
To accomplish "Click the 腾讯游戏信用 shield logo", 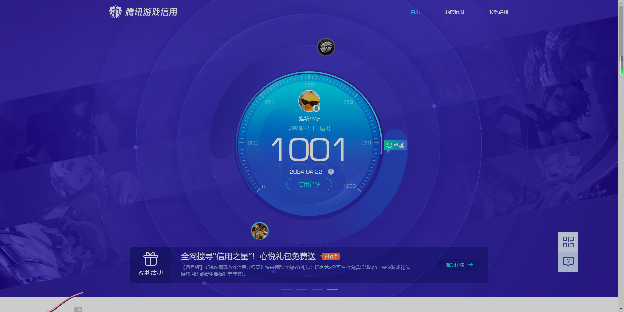I will [x=115, y=12].
